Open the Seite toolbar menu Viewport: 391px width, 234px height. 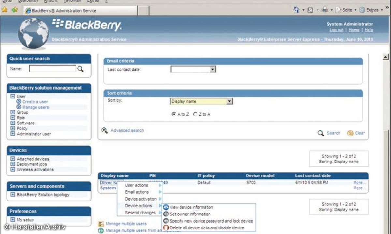[x=346, y=10]
